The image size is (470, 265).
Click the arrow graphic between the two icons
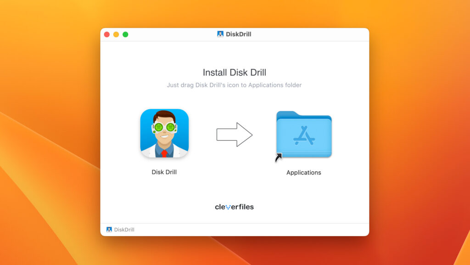234,135
